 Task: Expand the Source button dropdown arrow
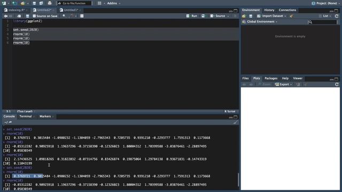pyautogui.click(x=228, y=16)
